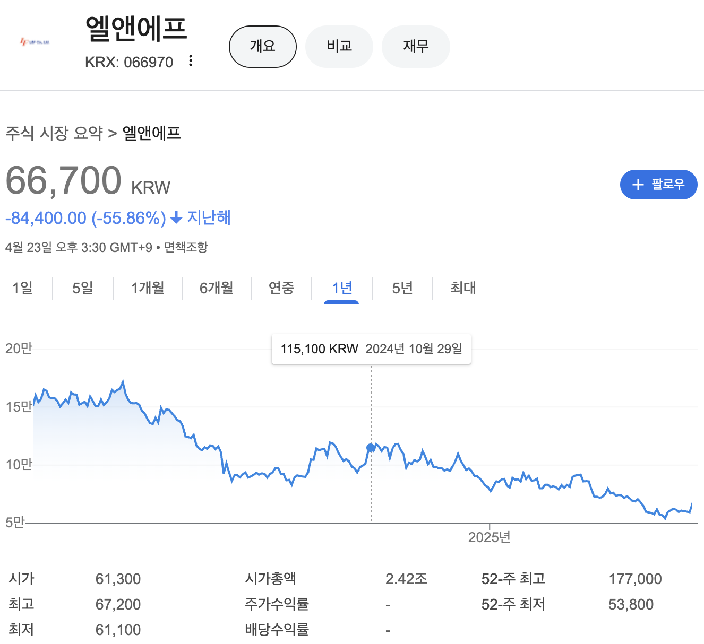Click the 면책조항 disclaimer link

[x=186, y=247]
